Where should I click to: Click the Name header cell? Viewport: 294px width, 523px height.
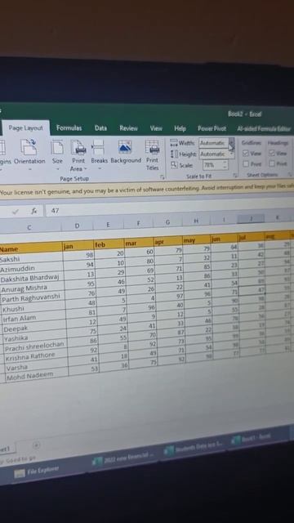coord(31,248)
